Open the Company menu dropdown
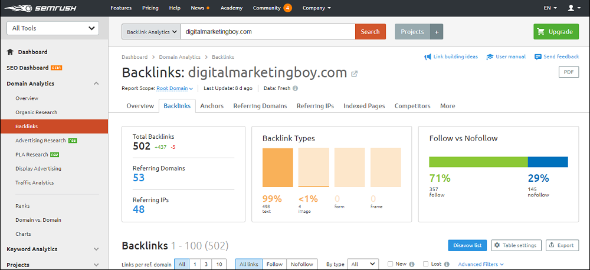This screenshot has width=590, height=270. [316, 8]
